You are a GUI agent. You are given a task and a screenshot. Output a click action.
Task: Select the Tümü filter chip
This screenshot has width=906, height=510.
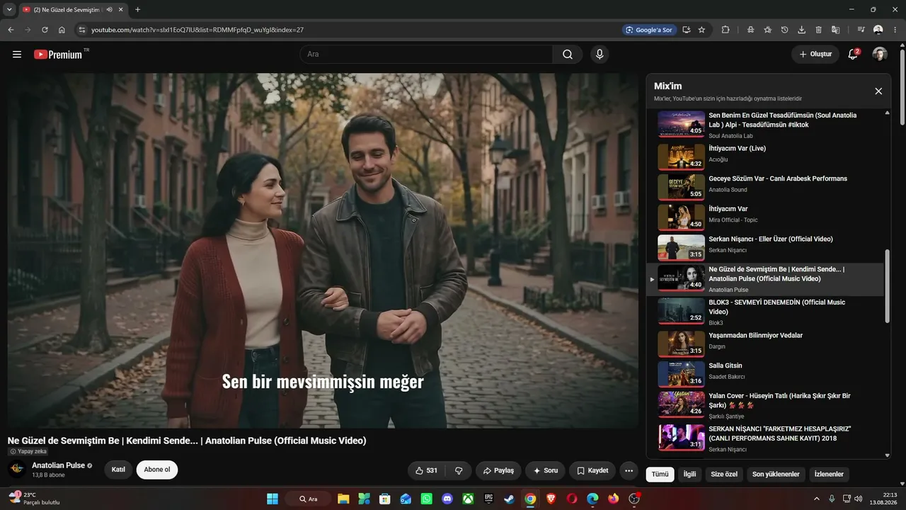coord(660,475)
